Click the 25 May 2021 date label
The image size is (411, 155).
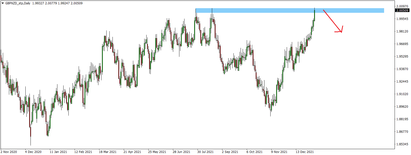tap(157, 152)
